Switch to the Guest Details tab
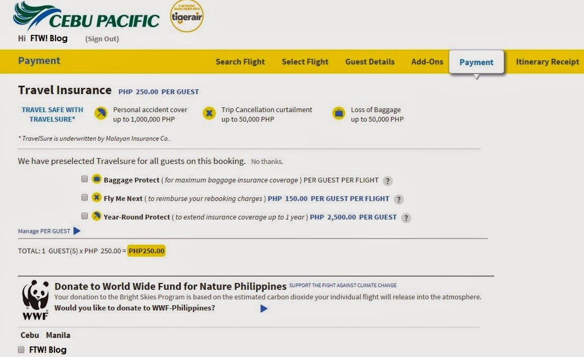Viewport: 584px width, 357px height. pos(369,61)
